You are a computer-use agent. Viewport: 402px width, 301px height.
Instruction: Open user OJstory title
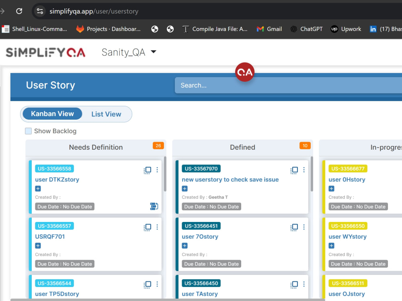pyautogui.click(x=347, y=294)
